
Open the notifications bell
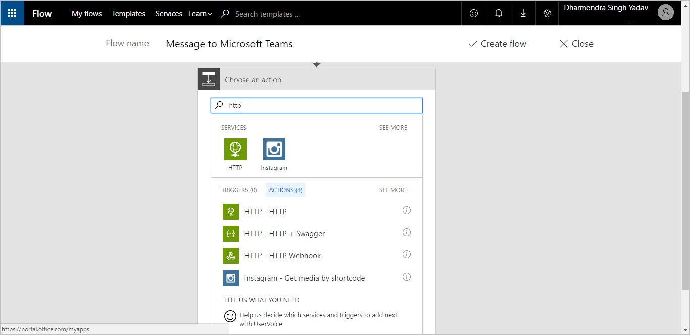click(499, 13)
